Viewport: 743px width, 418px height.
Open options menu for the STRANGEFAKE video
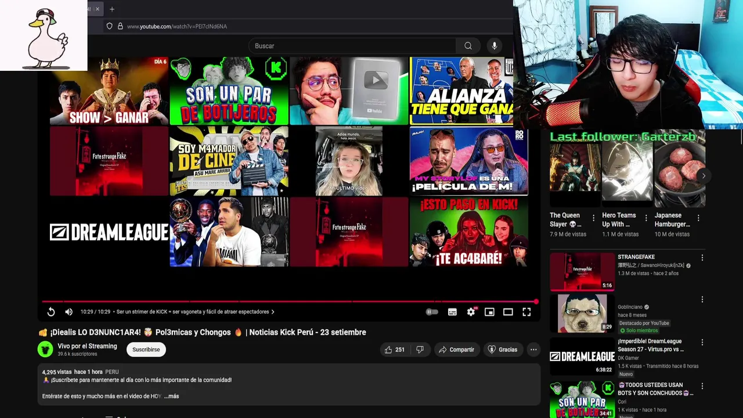tap(702, 257)
